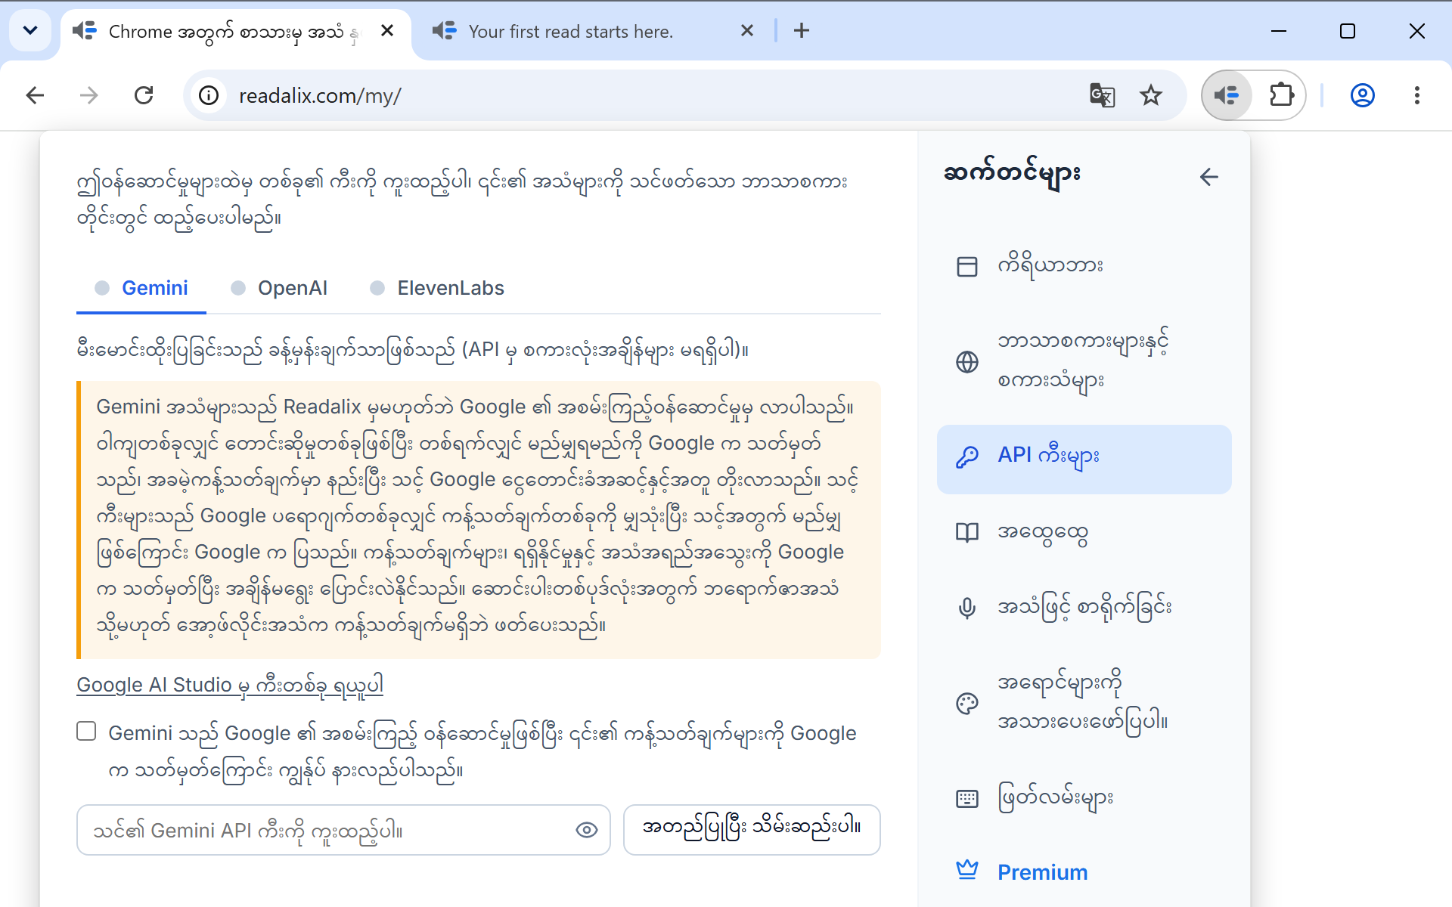The width and height of the screenshot is (1452, 907).
Task: Open general settings book icon
Action: tap(967, 533)
